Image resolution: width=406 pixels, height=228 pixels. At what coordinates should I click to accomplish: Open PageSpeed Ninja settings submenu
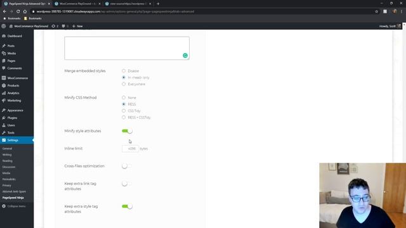[x=13, y=198]
